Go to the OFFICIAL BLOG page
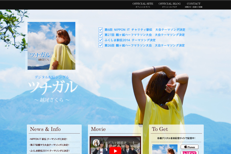231x154 pixels. [x=169, y=5]
